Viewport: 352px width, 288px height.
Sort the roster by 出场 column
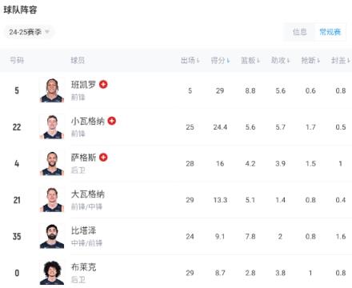pyautogui.click(x=190, y=61)
